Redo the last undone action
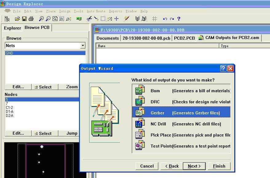Viewport: 270px width, 178px height. click(172, 19)
